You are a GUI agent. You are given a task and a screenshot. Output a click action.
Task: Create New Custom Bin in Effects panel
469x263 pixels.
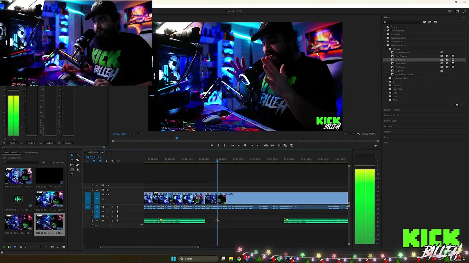coord(457,105)
